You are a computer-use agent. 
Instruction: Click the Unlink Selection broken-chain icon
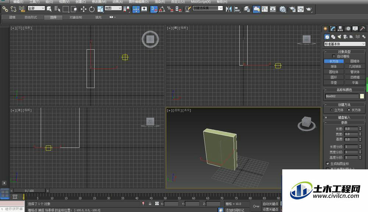pyautogui.click(x=13, y=9)
